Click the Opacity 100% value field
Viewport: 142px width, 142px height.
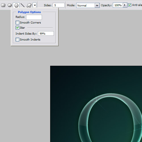pyautogui.click(x=118, y=5)
